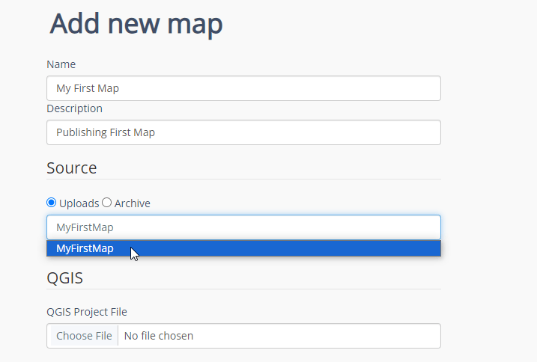Click the Archive label text

132,203
